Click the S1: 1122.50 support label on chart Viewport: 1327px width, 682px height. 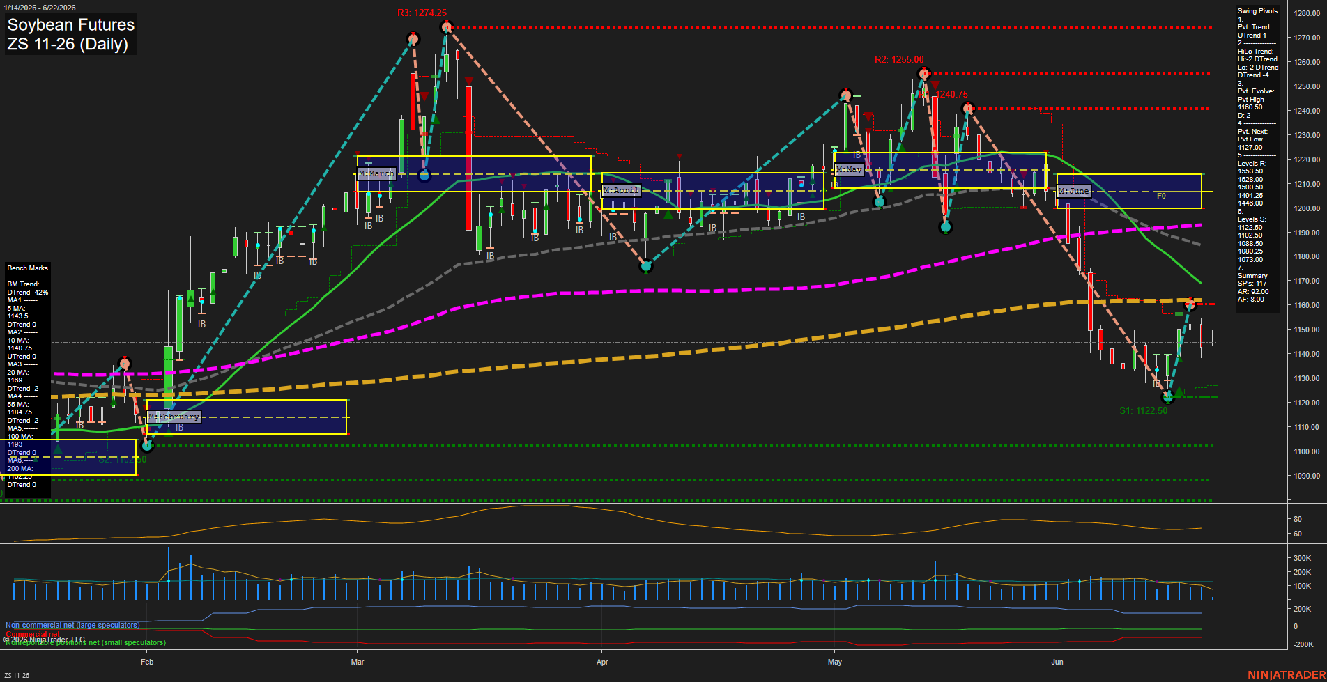1143,410
